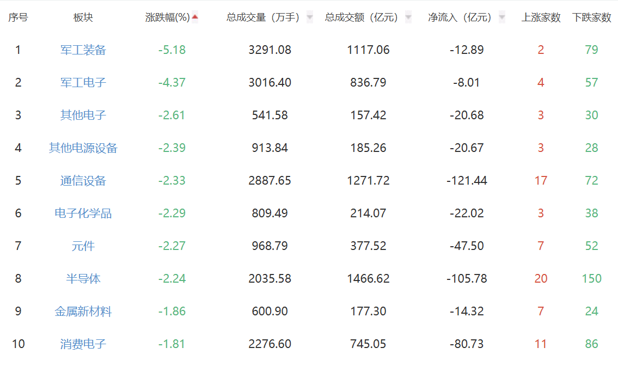
Task: Open the 金属新材料 sector link
Action: tap(83, 312)
